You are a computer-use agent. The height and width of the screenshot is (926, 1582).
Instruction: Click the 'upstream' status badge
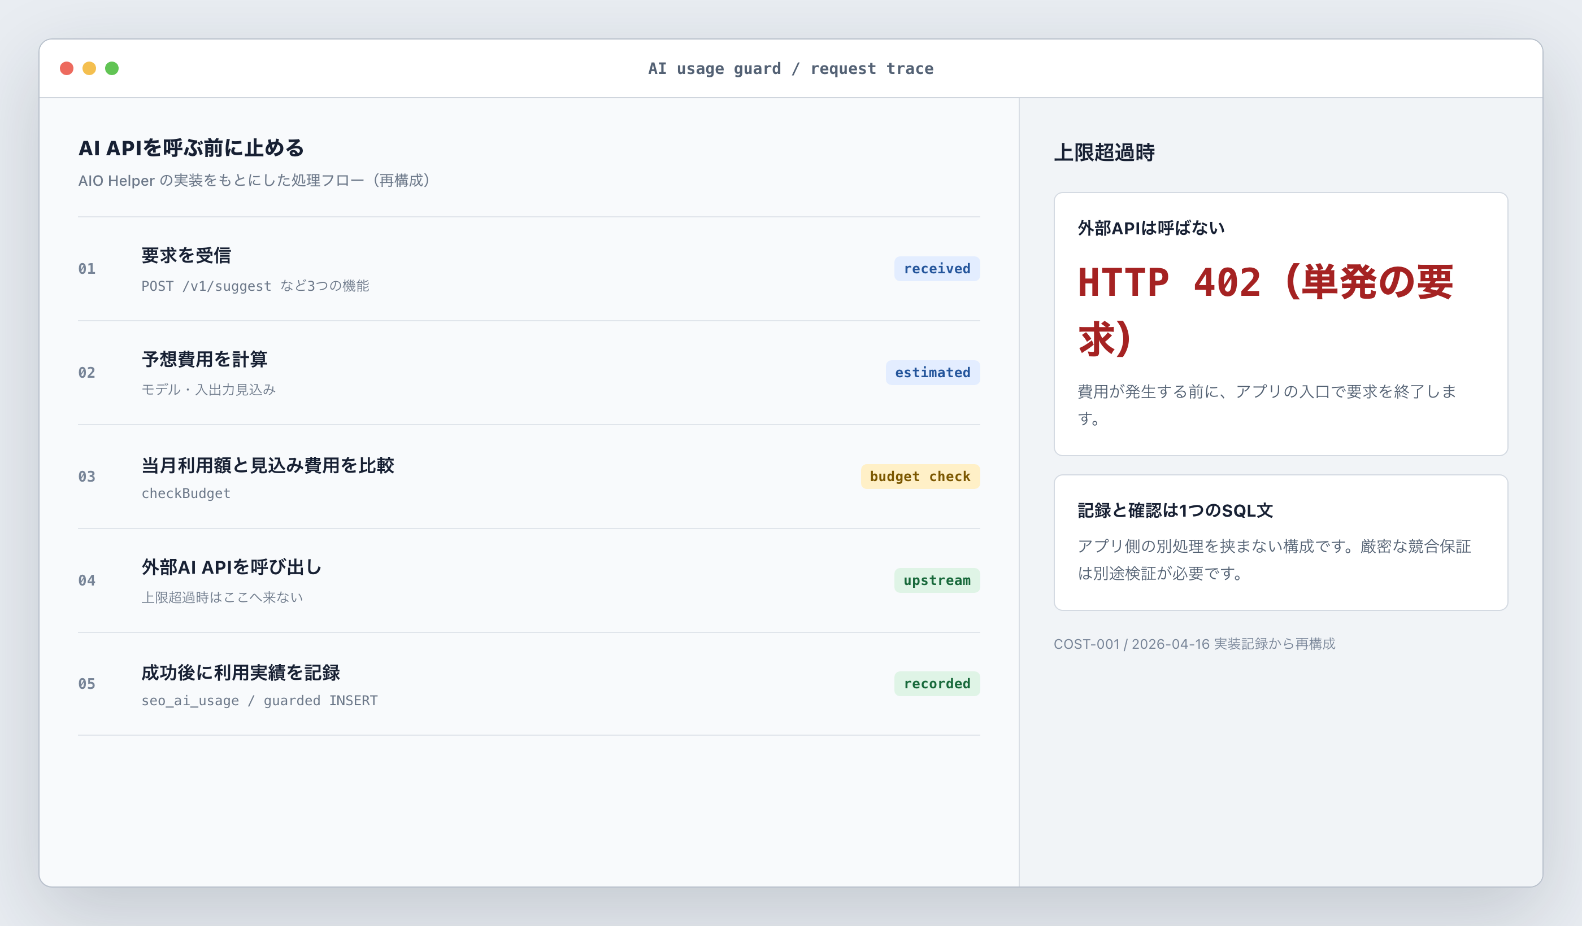pyautogui.click(x=937, y=580)
